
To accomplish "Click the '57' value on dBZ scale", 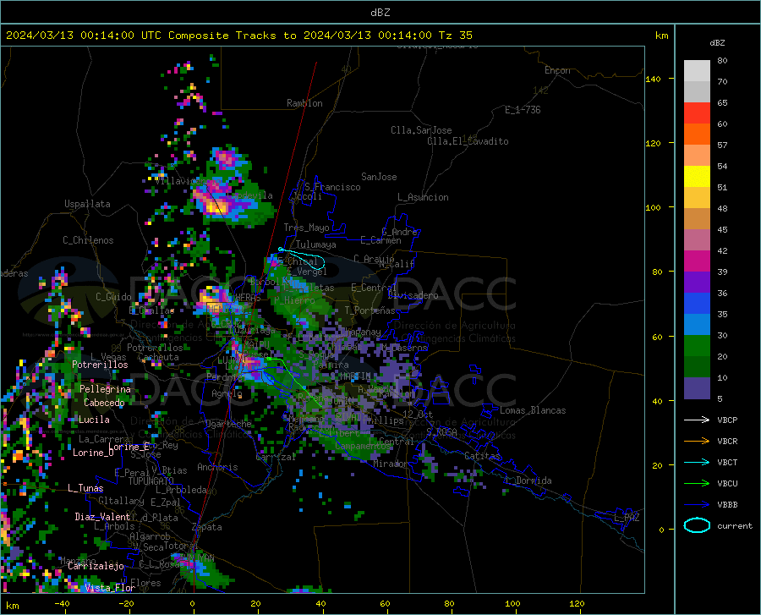I will click(722, 146).
